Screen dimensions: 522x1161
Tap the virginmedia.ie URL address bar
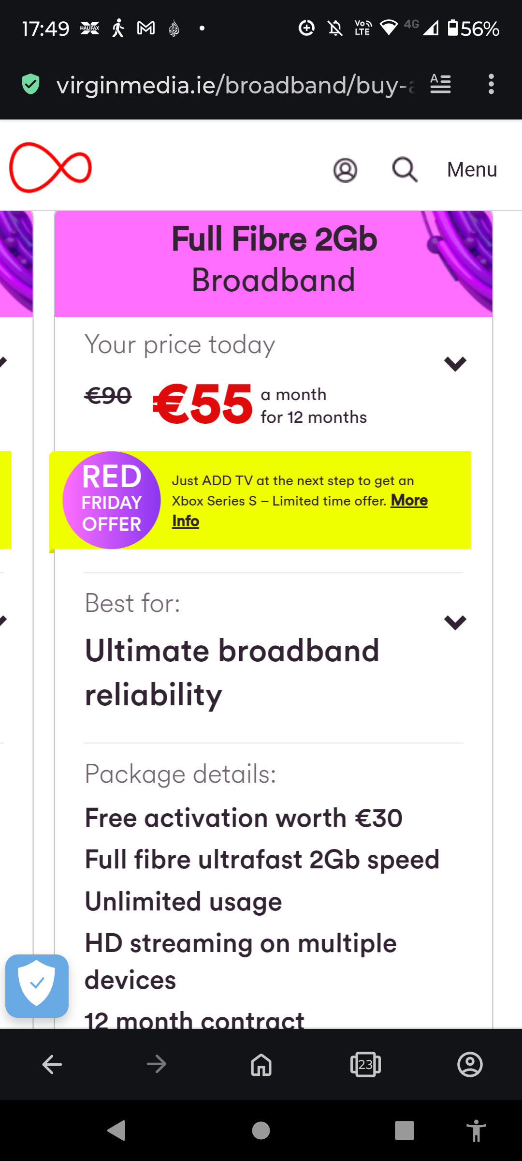(235, 85)
